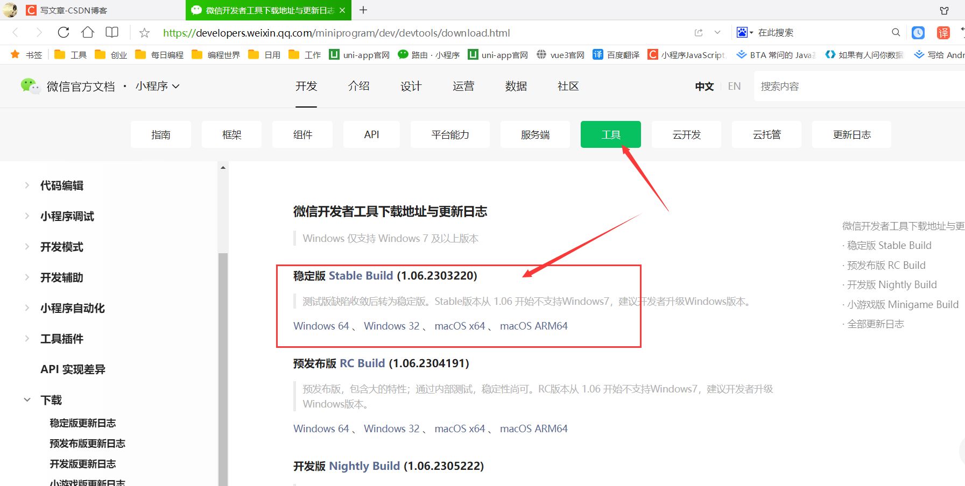Viewport: 965px width, 486px height.
Task: Open the blue clock extension icon
Action: (x=918, y=33)
